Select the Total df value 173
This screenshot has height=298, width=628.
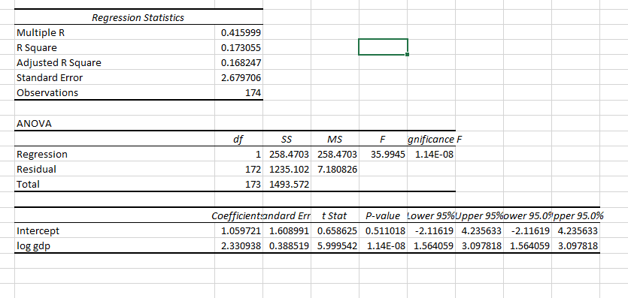[238, 184]
